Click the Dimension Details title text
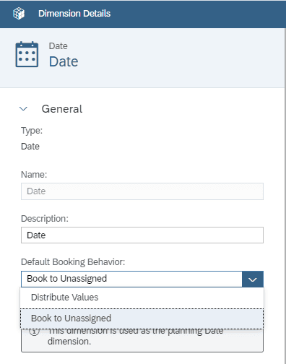286x364 pixels. [74, 14]
